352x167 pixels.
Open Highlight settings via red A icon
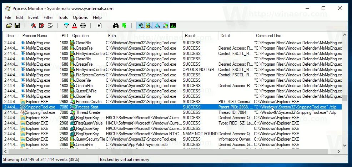(75, 26)
